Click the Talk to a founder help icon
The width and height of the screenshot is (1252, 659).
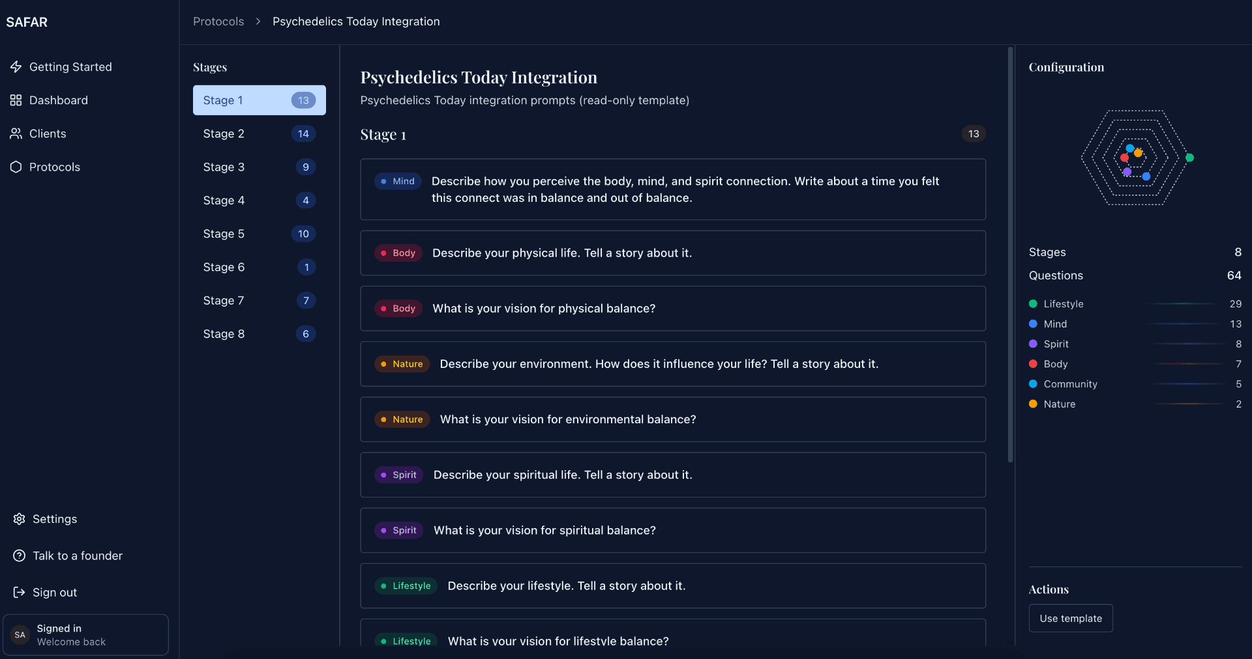tap(20, 555)
